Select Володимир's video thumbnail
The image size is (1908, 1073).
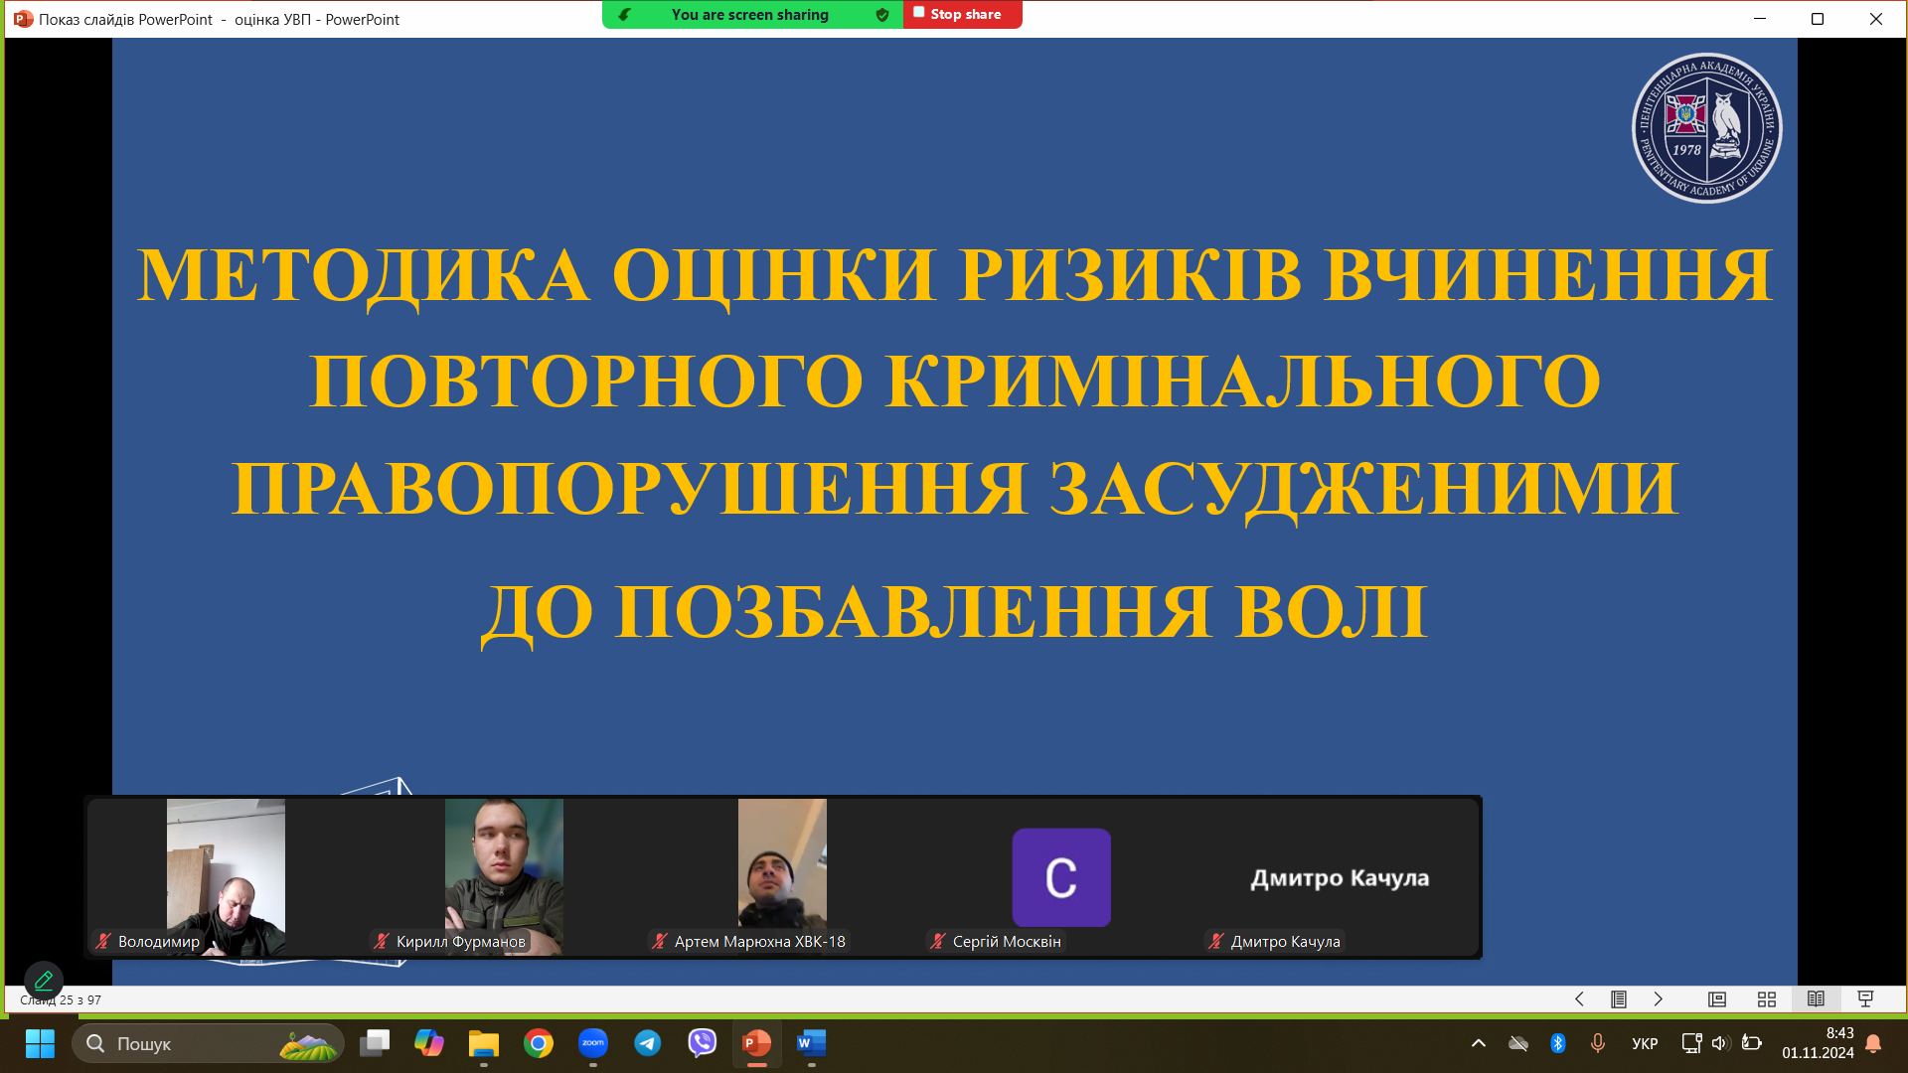pyautogui.click(x=226, y=876)
